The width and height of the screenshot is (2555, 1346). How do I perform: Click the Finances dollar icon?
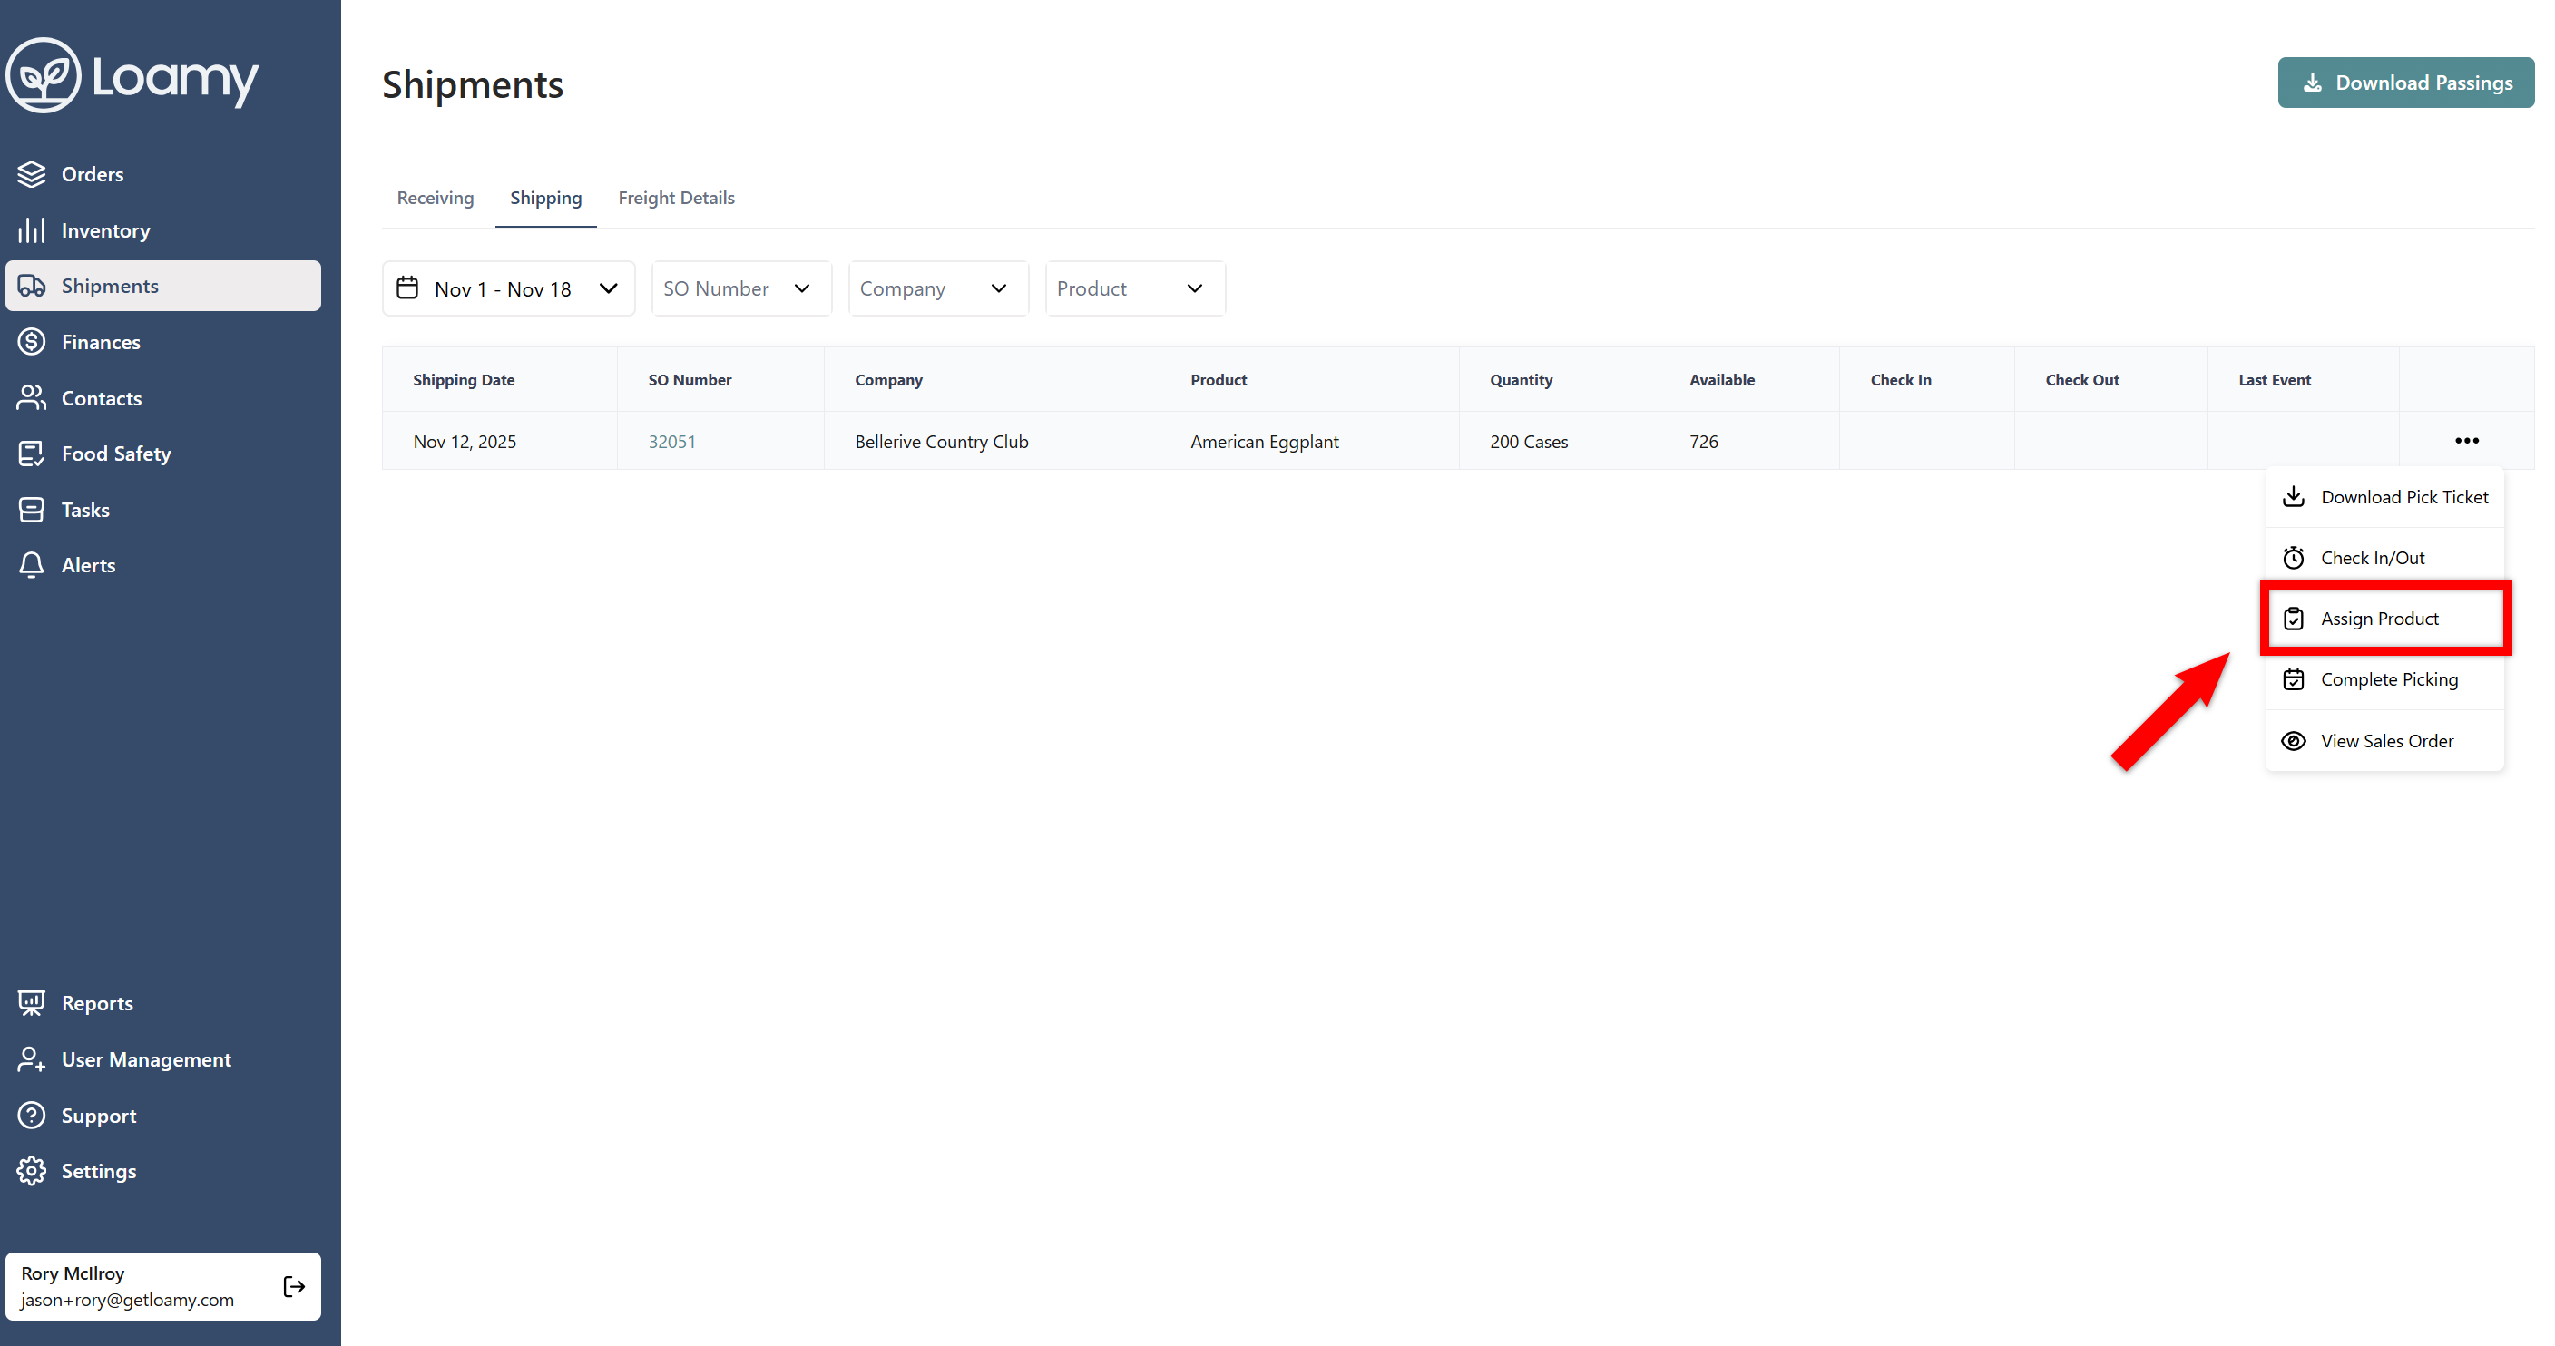(32, 342)
